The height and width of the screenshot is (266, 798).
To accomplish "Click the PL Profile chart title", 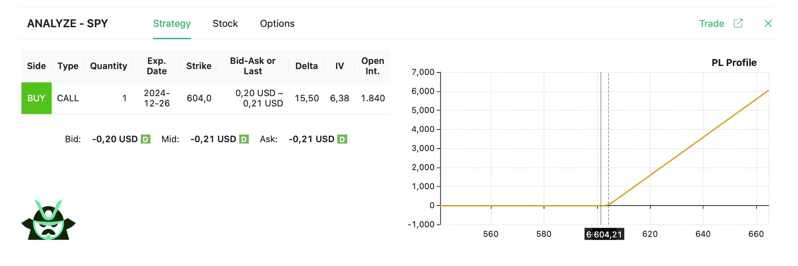I will coord(734,63).
